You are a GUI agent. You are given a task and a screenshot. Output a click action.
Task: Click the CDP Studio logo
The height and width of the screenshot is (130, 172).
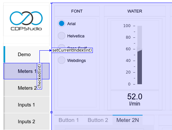point(26,21)
